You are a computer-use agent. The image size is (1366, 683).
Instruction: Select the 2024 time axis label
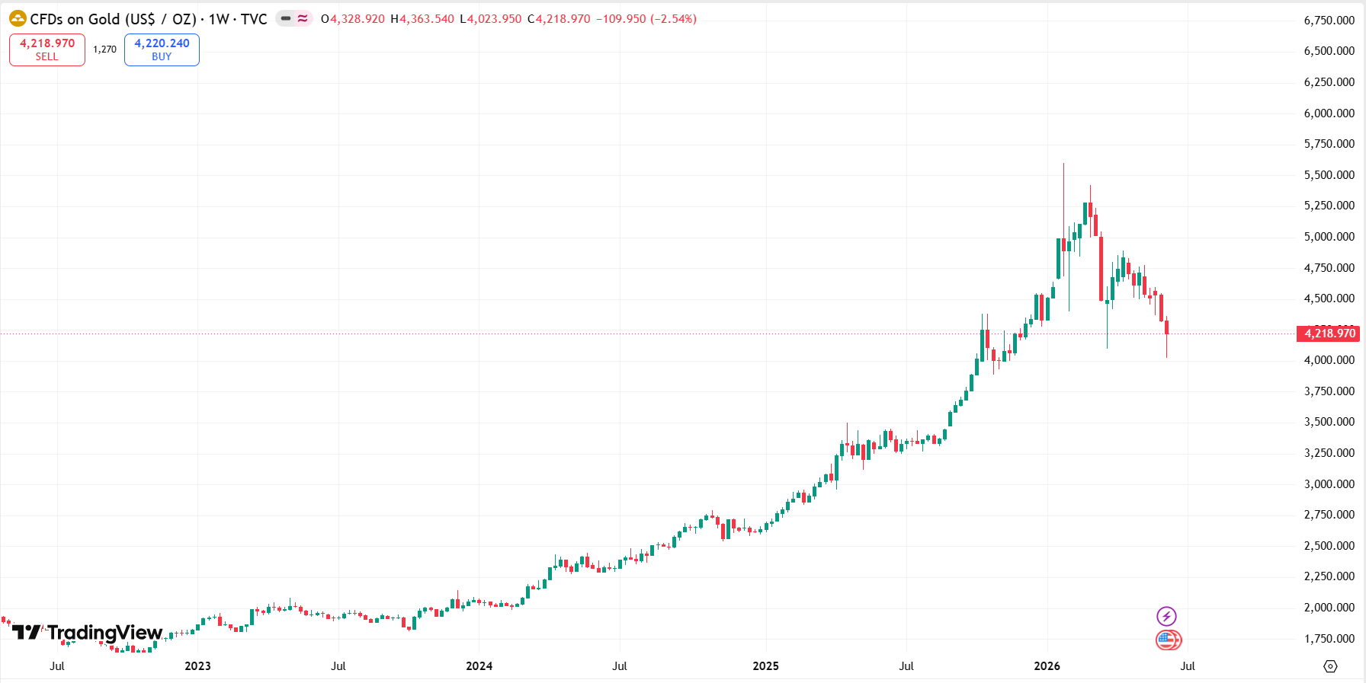479,665
